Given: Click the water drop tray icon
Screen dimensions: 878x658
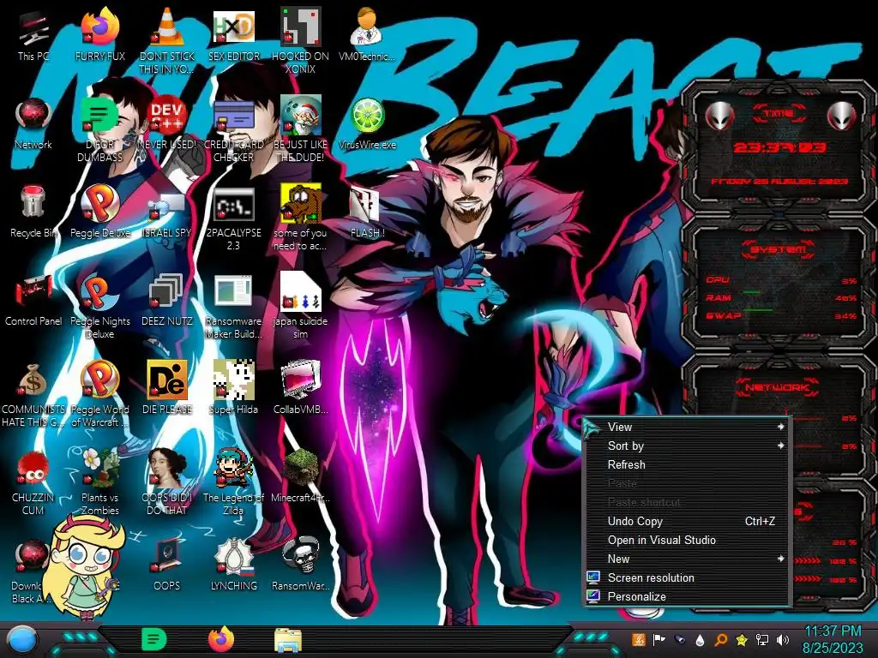Looking at the screenshot, I should 700,639.
